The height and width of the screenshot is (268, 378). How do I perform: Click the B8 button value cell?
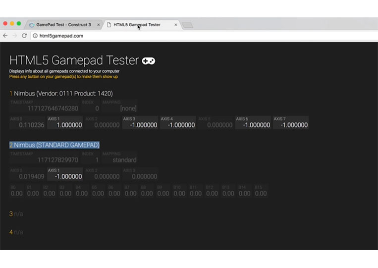point(147,191)
